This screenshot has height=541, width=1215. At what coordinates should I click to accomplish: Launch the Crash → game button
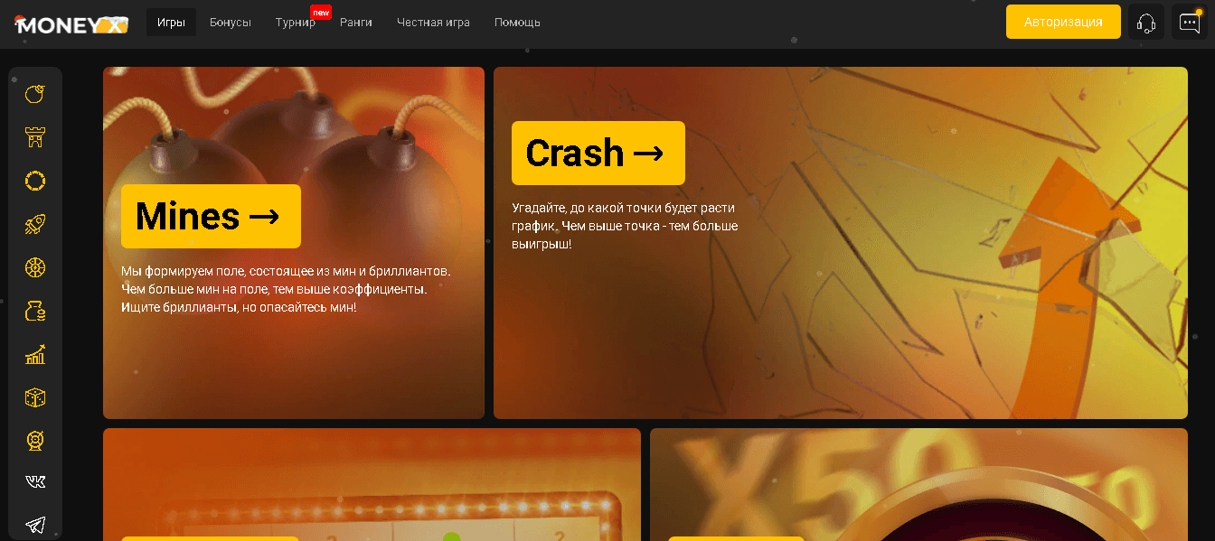coord(598,154)
